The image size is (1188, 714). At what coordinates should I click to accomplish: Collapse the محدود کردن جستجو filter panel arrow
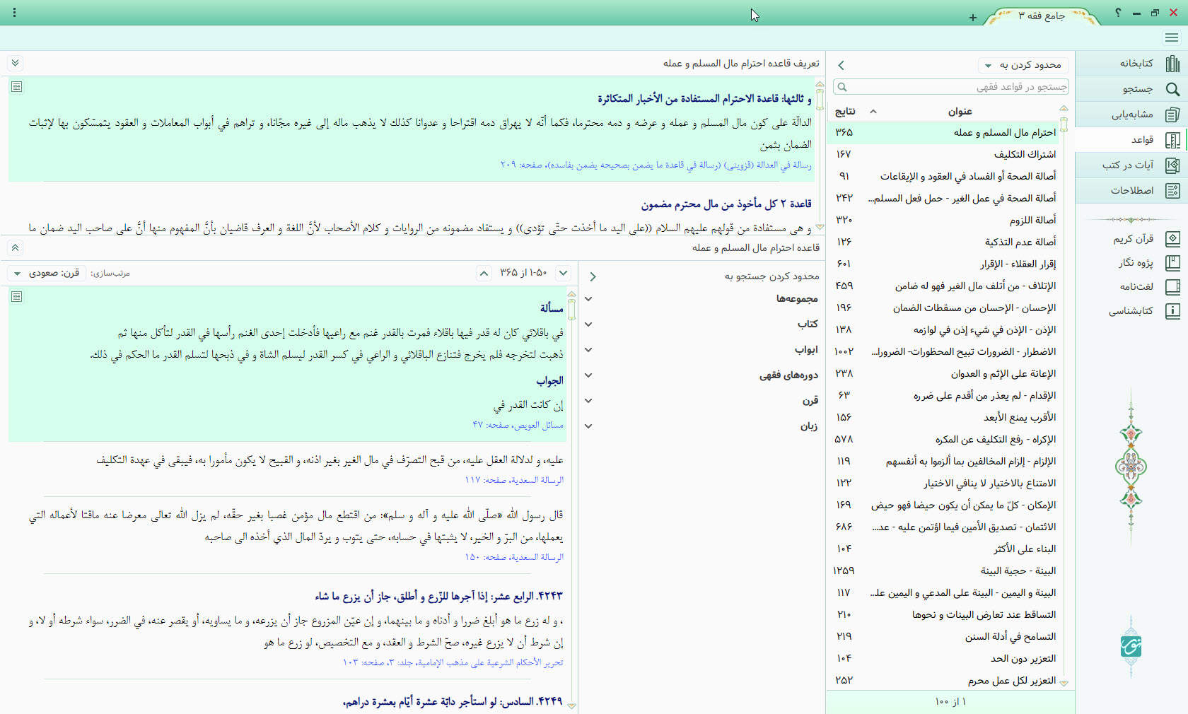593,276
